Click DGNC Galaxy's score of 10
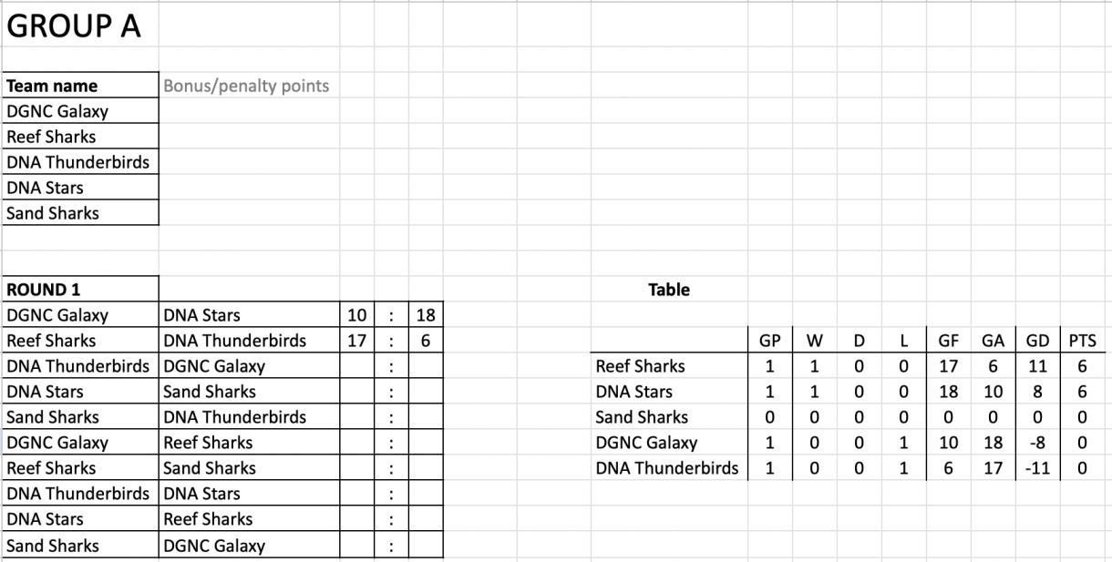The height and width of the screenshot is (562, 1112). pyautogui.click(x=356, y=316)
